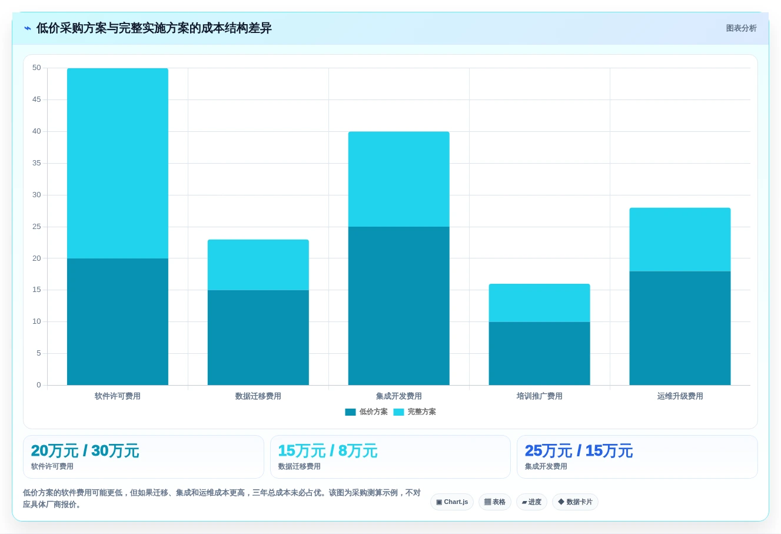Click the 15万元 / 8万元 card value
This screenshot has width=781, height=534.
327,451
